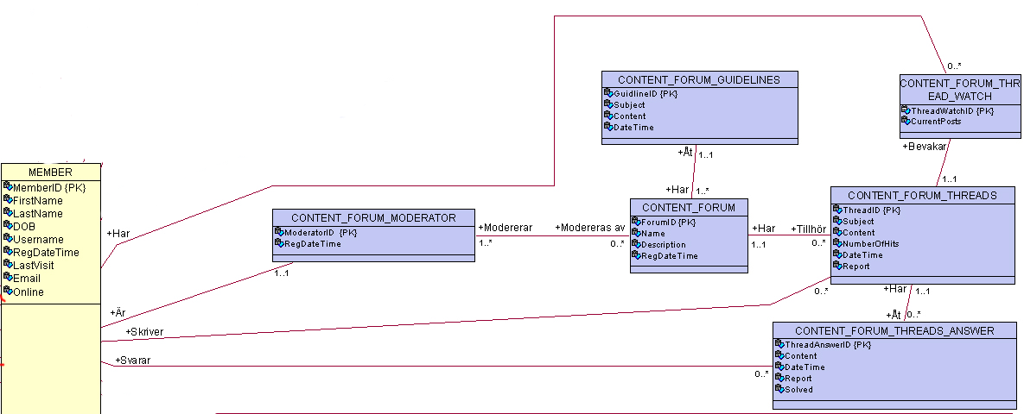
Task: Click Subject in CONTENT_FORUM_GUIDELINES
Action: 629,105
